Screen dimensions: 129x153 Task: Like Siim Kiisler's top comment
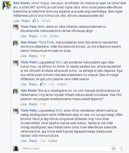[x=16, y=21]
